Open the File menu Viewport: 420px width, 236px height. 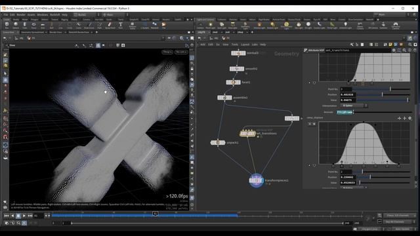(6, 14)
